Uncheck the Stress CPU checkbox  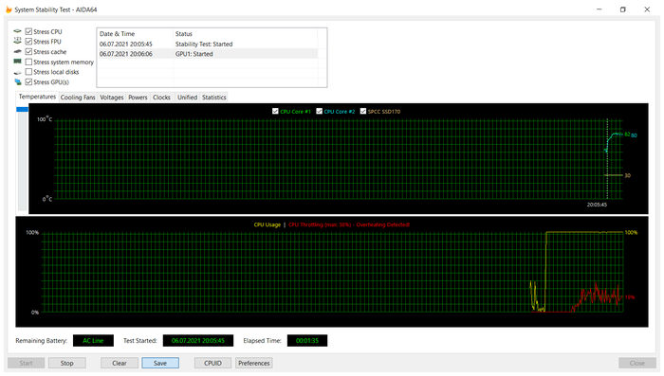pyautogui.click(x=28, y=31)
